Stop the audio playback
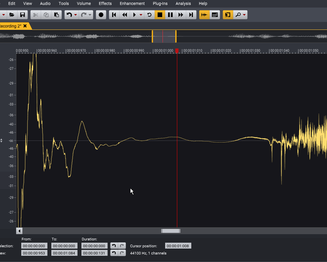Image resolution: width=327 pixels, height=262 pixels. coord(160,15)
